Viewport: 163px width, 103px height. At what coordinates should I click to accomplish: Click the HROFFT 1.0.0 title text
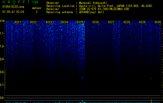click(20, 2)
